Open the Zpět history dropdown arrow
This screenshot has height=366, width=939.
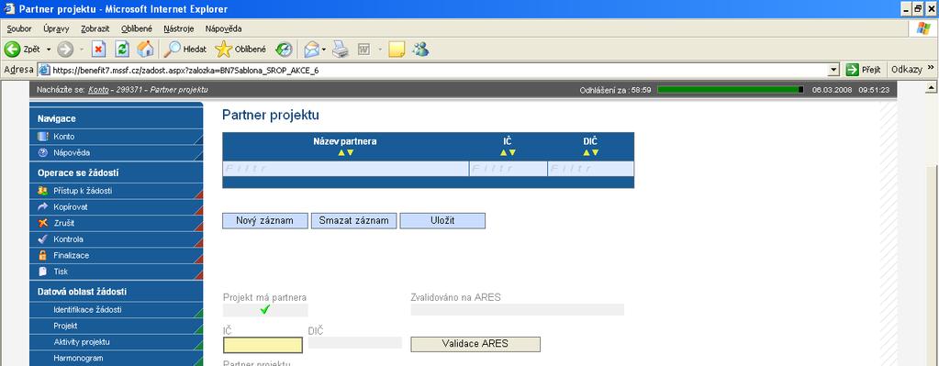coord(49,50)
